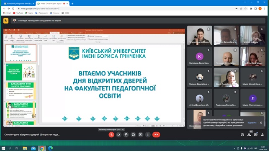Open the YouTube bookmark
Image resolution: width=270 pixels, height=152 pixels.
click(18, 13)
